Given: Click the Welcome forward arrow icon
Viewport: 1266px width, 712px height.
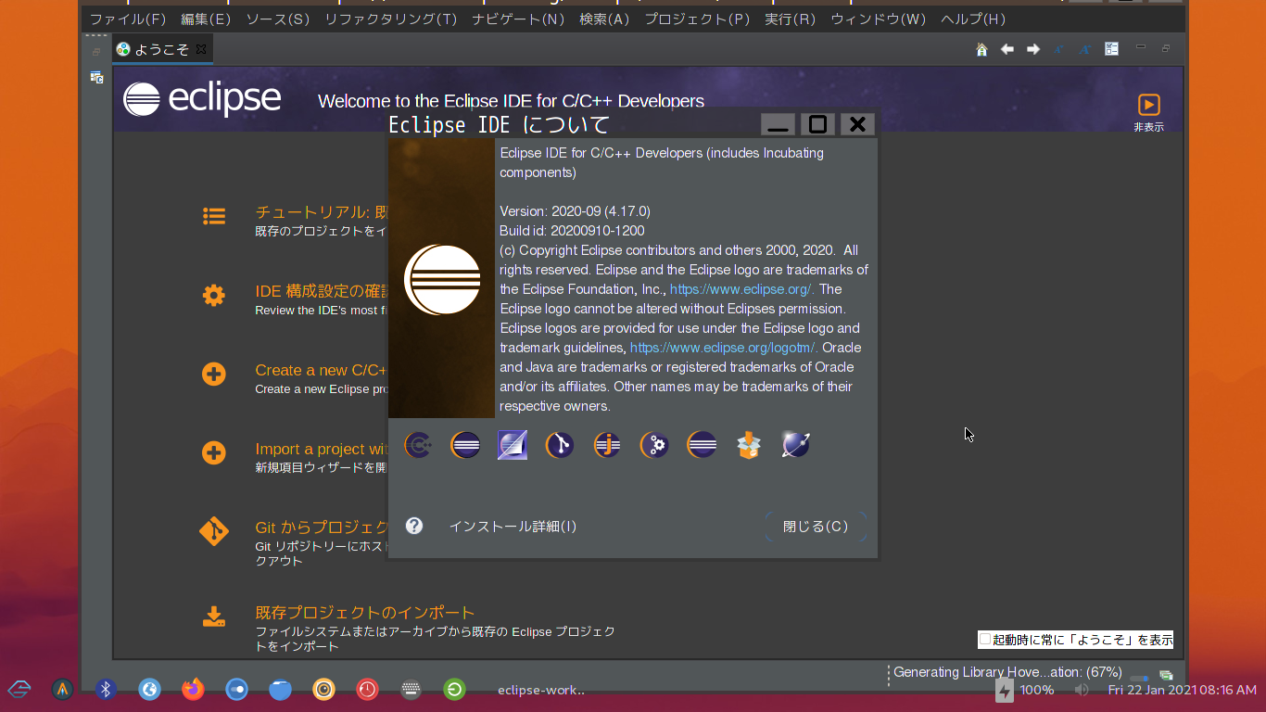Looking at the screenshot, I should click(1033, 49).
